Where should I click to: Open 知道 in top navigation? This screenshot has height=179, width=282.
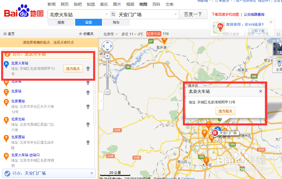tap(91, 4)
